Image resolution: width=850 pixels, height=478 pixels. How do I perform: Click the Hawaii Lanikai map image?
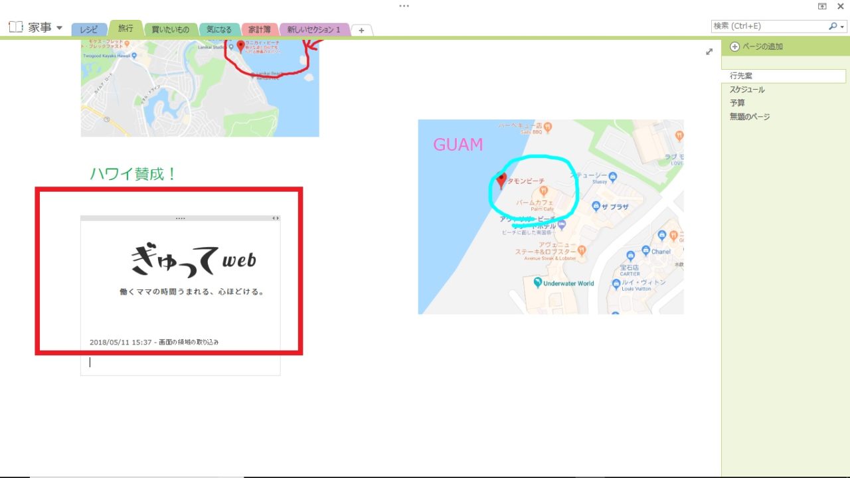200,88
